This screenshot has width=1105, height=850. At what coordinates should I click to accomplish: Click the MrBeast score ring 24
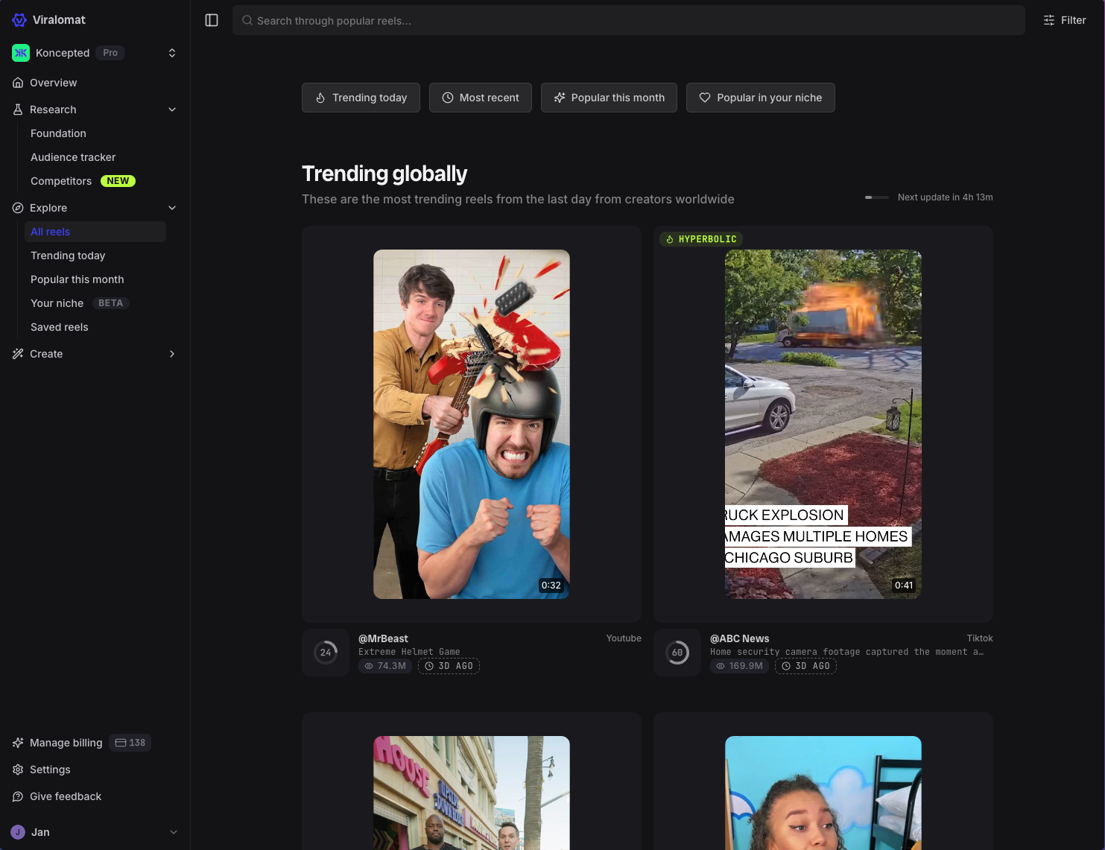coord(326,653)
